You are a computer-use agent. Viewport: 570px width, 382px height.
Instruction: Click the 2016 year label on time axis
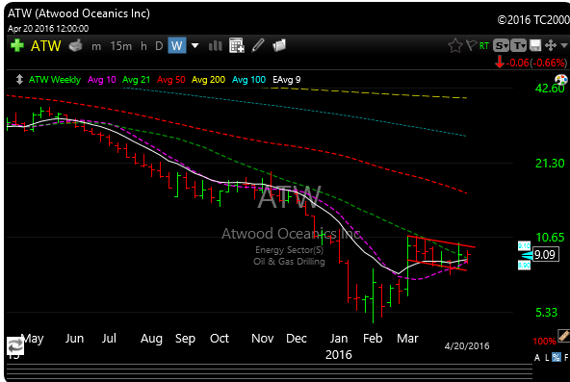[339, 354]
